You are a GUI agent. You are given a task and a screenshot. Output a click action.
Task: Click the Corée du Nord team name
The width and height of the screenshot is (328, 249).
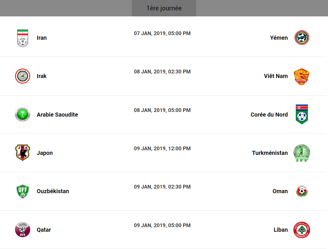click(269, 115)
